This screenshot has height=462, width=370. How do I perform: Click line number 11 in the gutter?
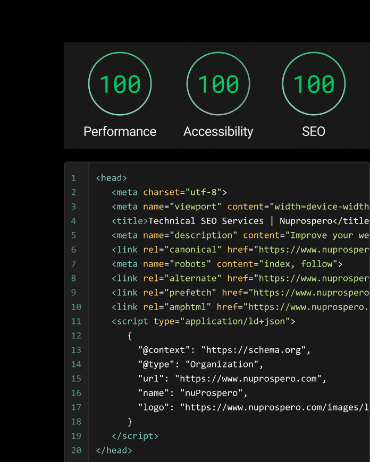[76, 321]
